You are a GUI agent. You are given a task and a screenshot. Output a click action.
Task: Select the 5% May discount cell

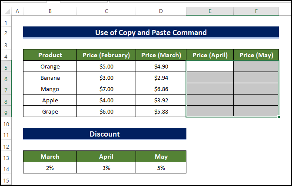tap(161, 168)
